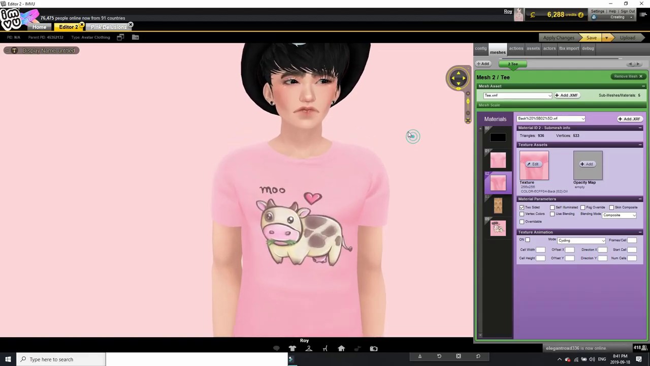
Task: Click the house rooms icon
Action: [341, 349]
